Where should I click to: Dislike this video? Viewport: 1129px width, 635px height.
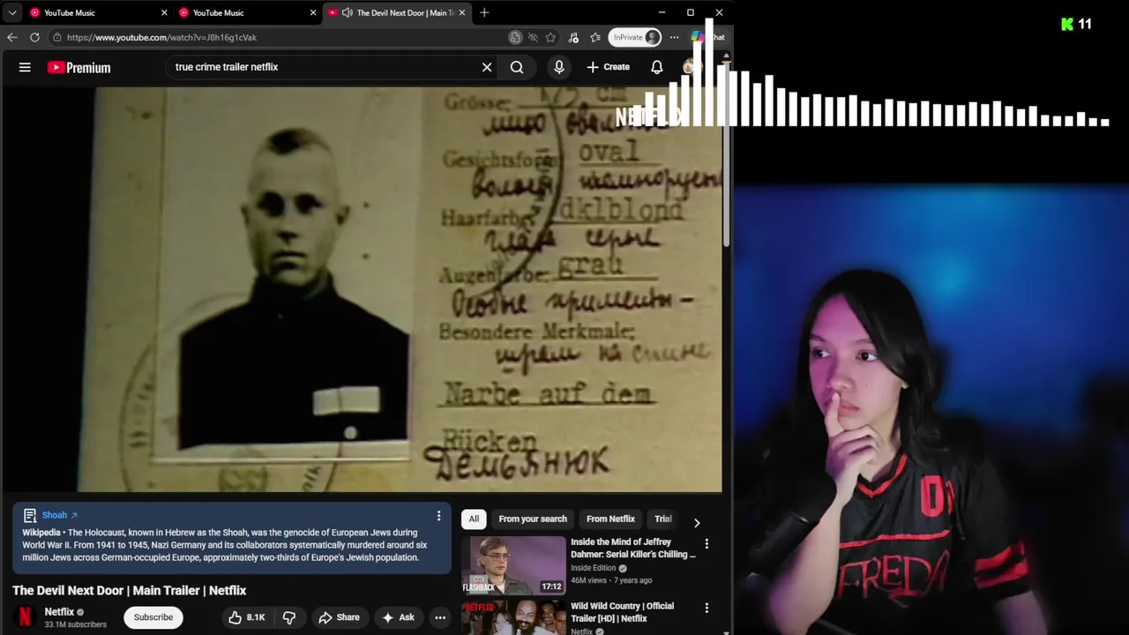(x=289, y=617)
